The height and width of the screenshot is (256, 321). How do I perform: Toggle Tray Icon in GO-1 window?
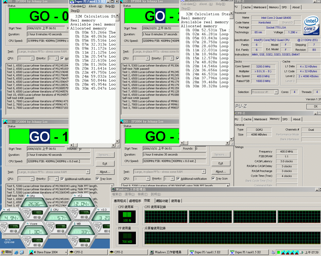[x=98, y=179]
